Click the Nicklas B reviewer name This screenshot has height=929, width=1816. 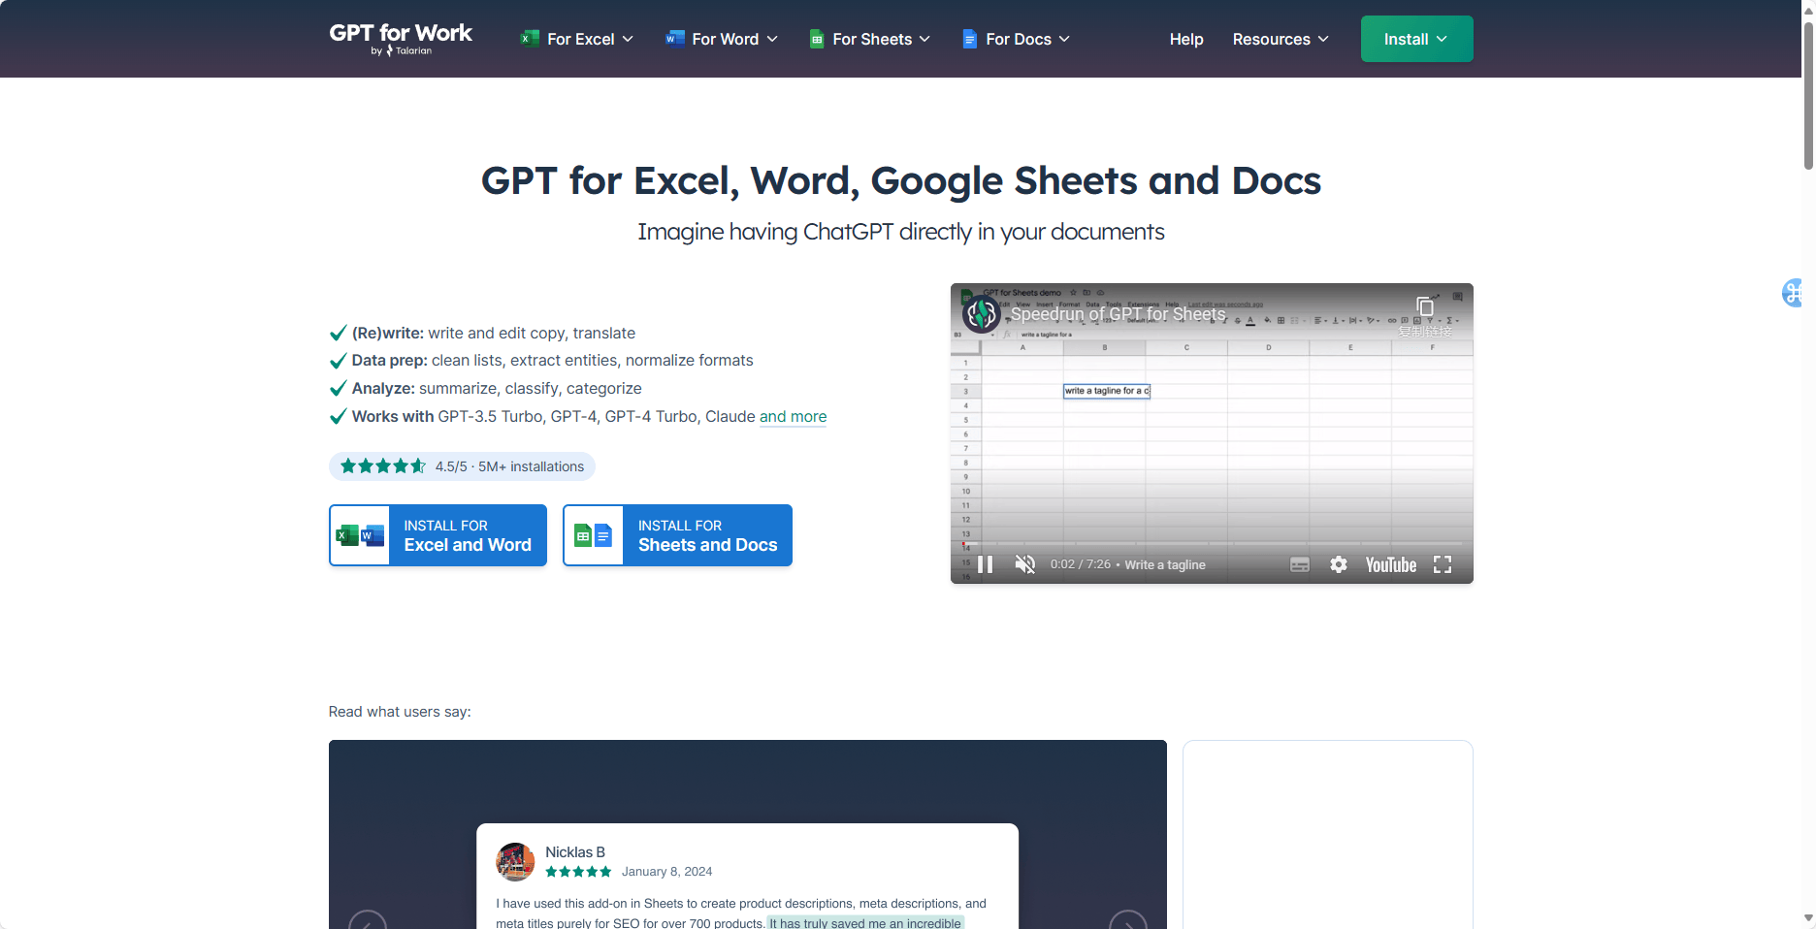(x=575, y=852)
